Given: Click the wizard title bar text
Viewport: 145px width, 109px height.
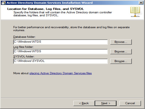Looking at the screenshot, I should pyautogui.click(x=49, y=3).
